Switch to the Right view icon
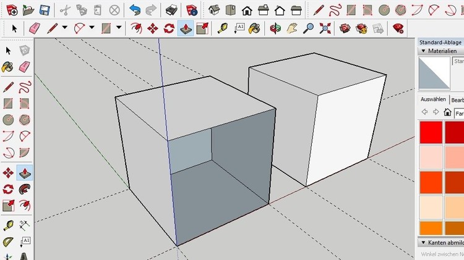Screen dimensions: 464x260 click(x=263, y=10)
